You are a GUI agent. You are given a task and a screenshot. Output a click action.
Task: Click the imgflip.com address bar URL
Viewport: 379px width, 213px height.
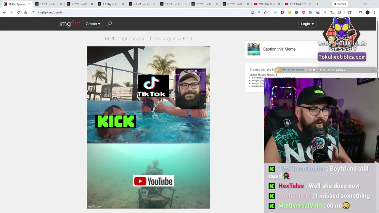coord(50,12)
